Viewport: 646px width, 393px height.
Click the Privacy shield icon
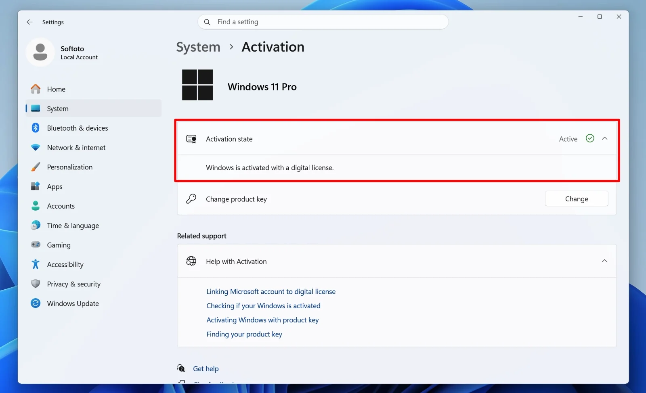(36, 284)
